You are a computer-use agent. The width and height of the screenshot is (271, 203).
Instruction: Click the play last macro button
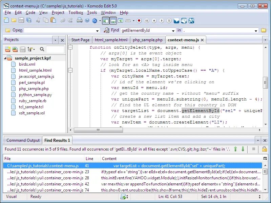point(162,21)
